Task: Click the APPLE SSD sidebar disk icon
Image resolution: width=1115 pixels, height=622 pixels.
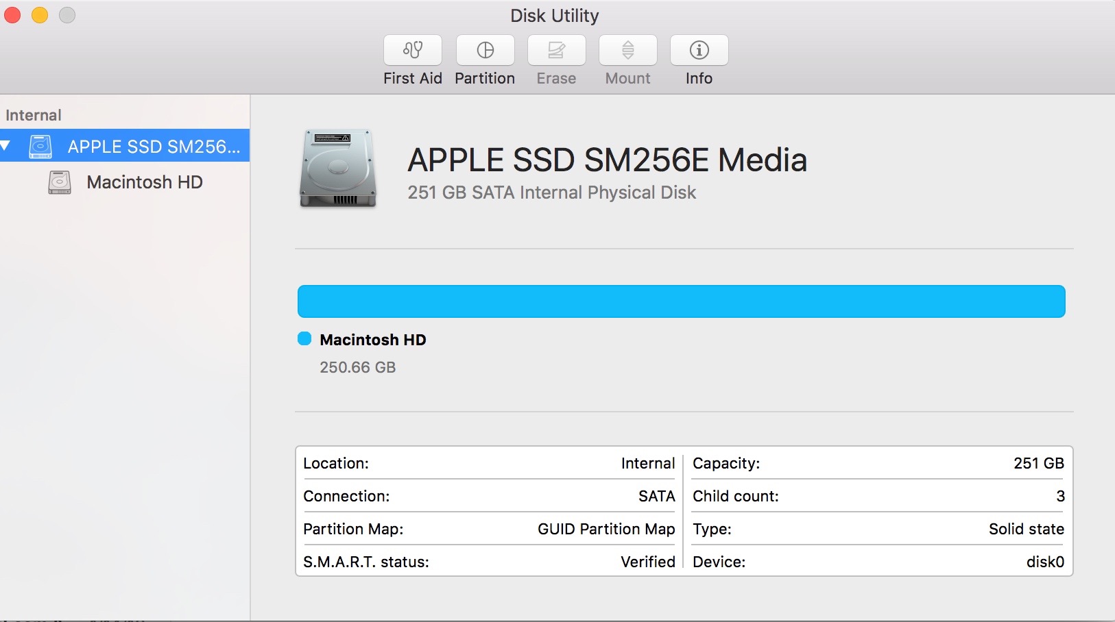Action: 40,146
